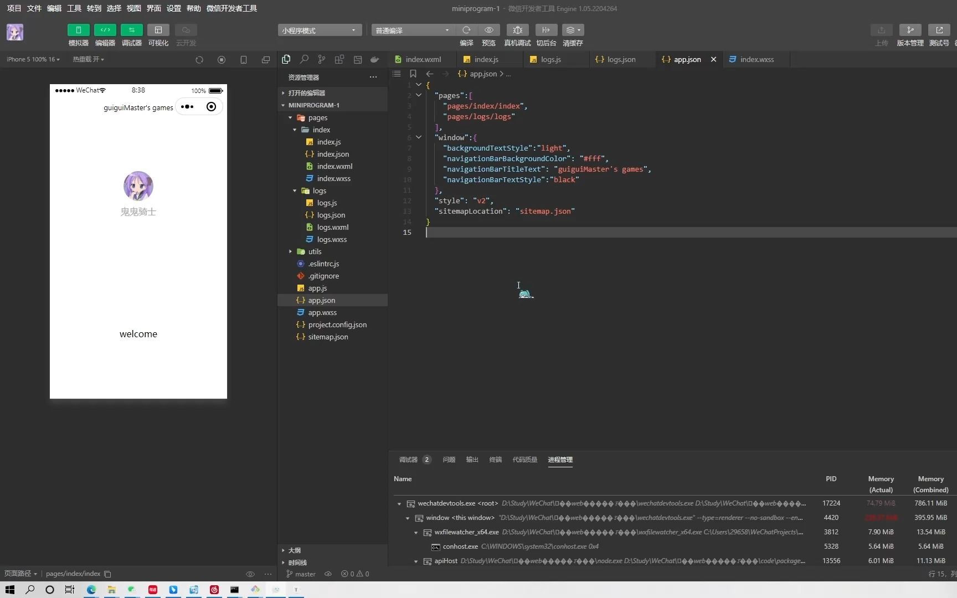957x598 pixels.
Task: Open the problems tab in bottom panel
Action: pyautogui.click(x=449, y=460)
